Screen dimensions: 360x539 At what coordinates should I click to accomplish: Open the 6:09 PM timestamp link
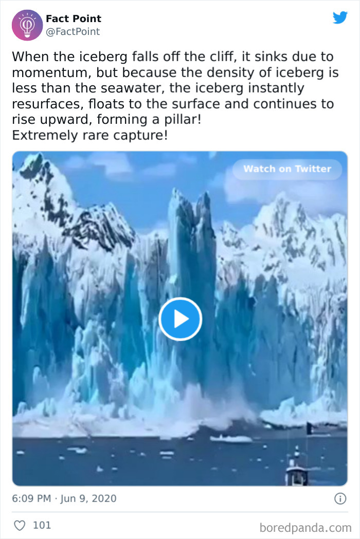point(31,498)
